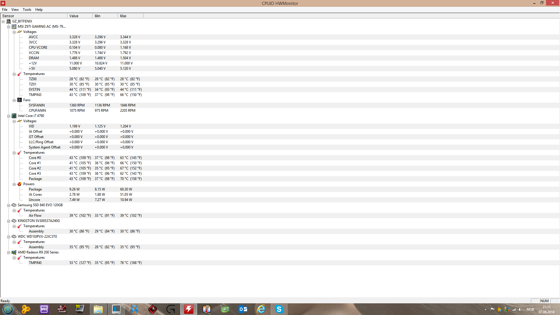
Task: Open the View menu
Action: (15, 10)
